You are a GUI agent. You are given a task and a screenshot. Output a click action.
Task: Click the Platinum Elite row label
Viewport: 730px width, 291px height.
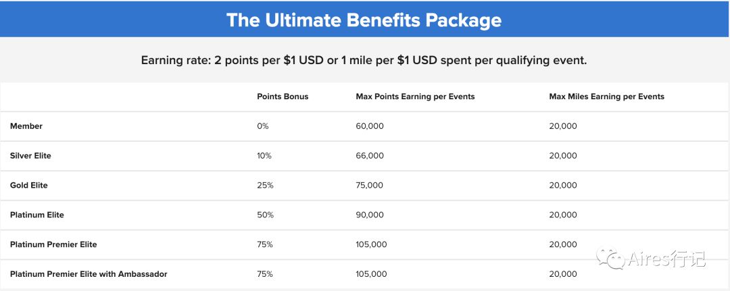pyautogui.click(x=36, y=215)
